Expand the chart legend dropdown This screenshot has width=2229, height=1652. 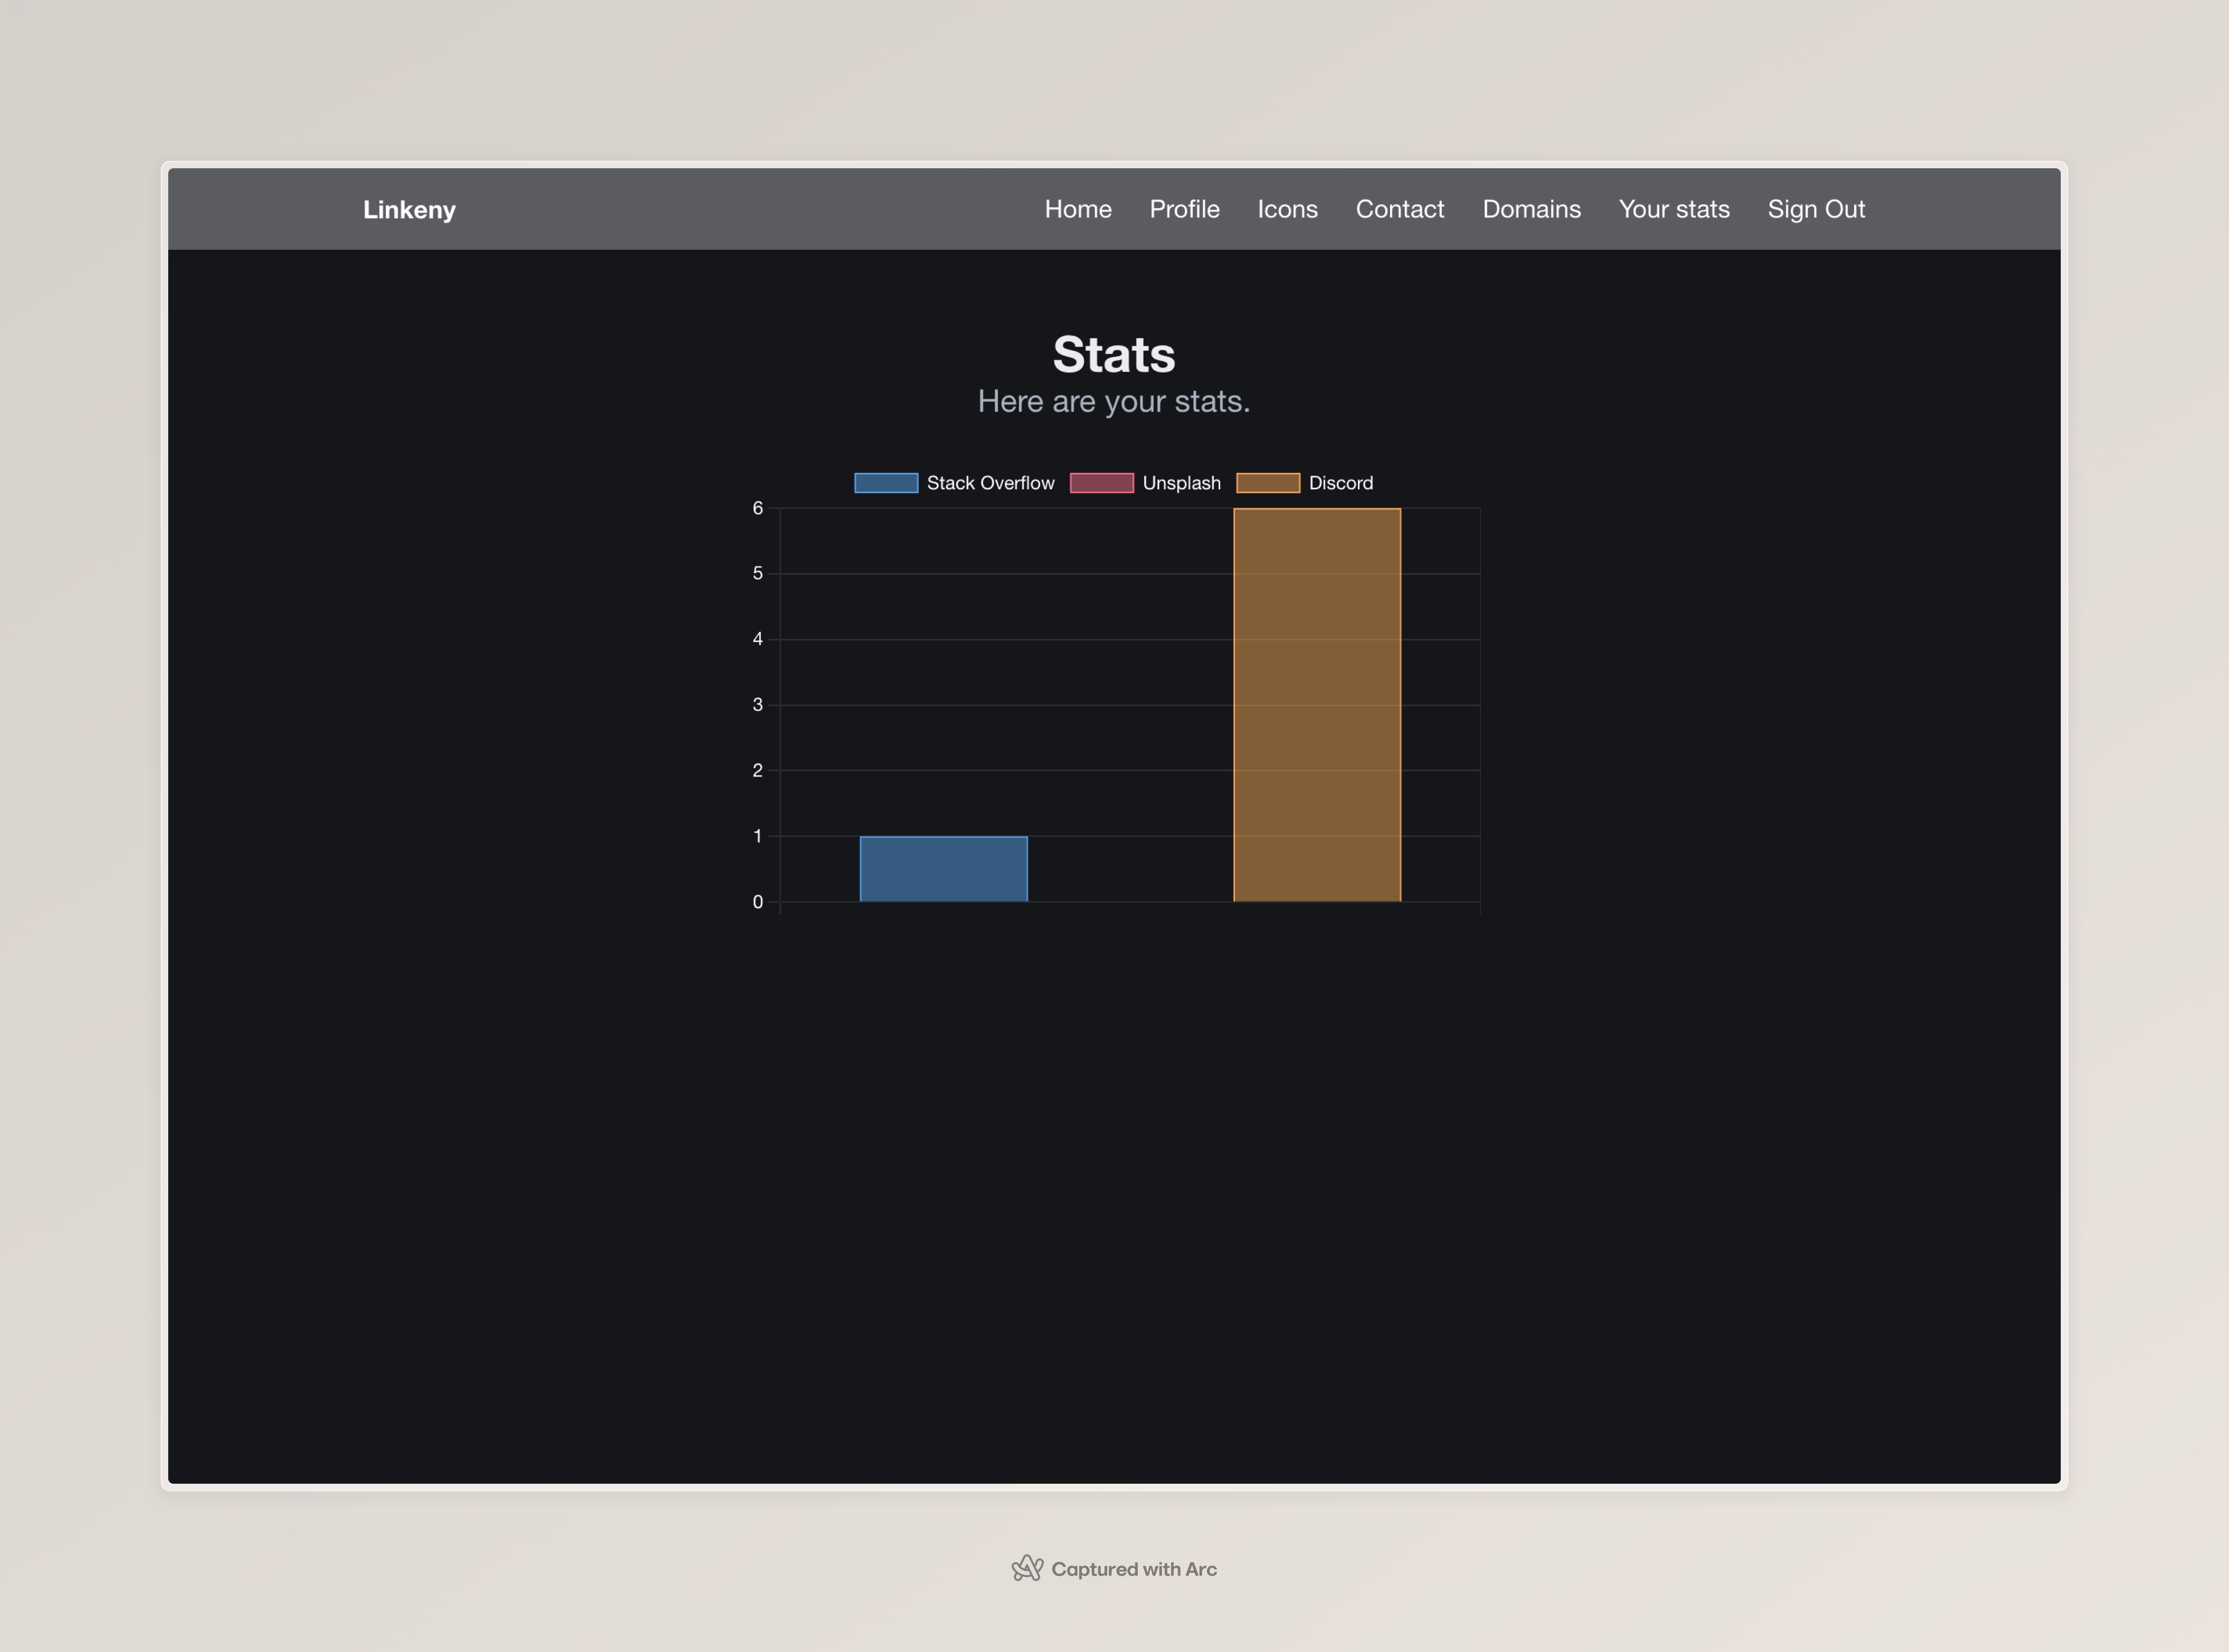pyautogui.click(x=1114, y=482)
